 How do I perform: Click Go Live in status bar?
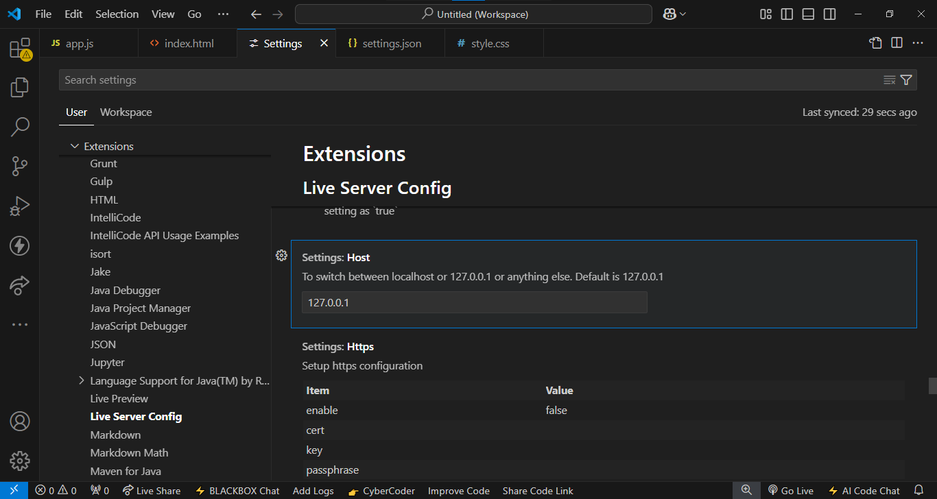click(790, 491)
